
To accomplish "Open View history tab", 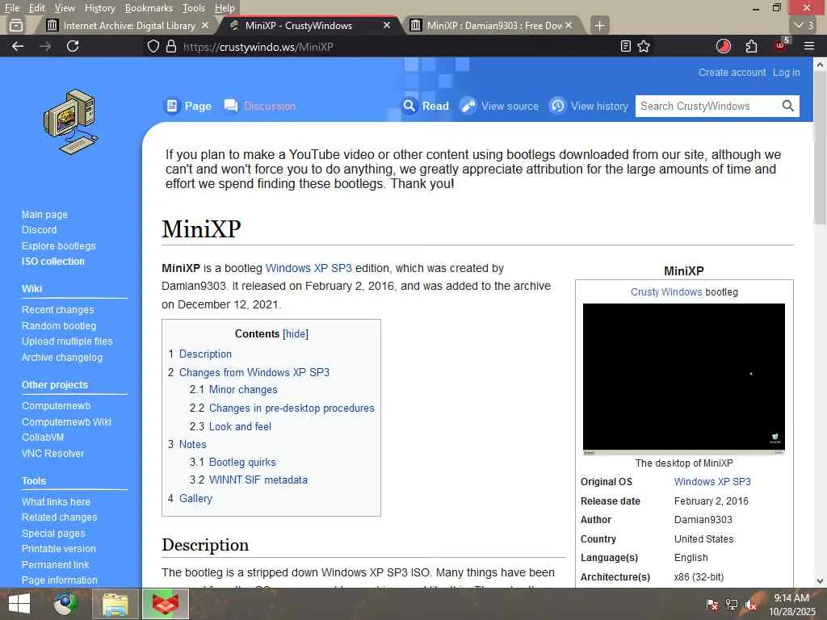I will pyautogui.click(x=589, y=106).
